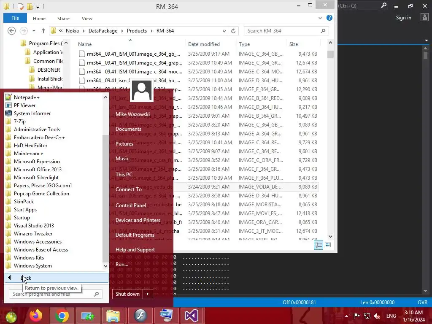The height and width of the screenshot is (324, 432).
Task: Click Explorer Back navigation arrow
Action: click(11, 30)
